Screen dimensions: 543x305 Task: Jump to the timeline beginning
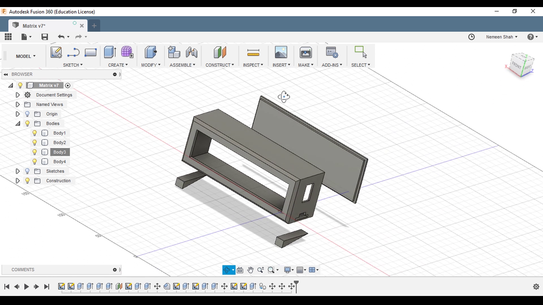tap(7, 287)
